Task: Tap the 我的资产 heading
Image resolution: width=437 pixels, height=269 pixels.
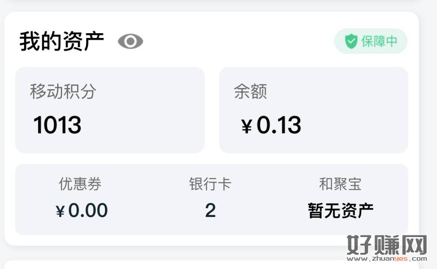Action: coord(62,41)
